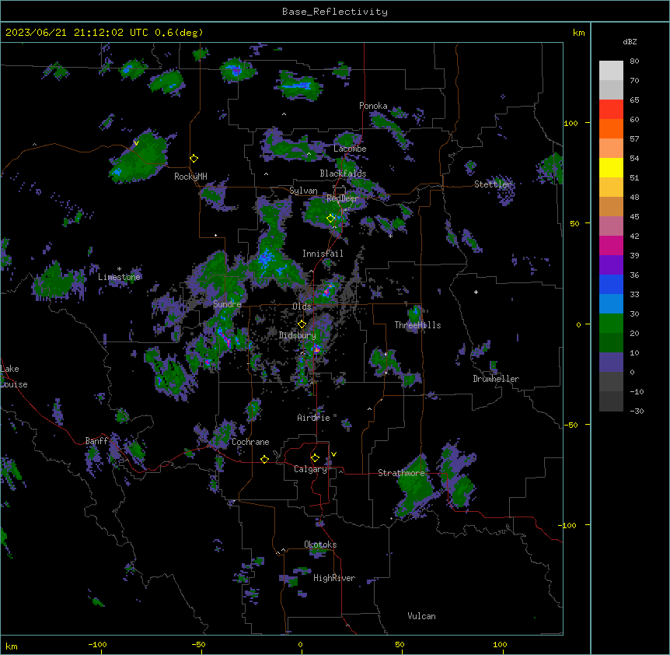Click the Base_Reflectivity title
This screenshot has width=670, height=655.
click(335, 12)
